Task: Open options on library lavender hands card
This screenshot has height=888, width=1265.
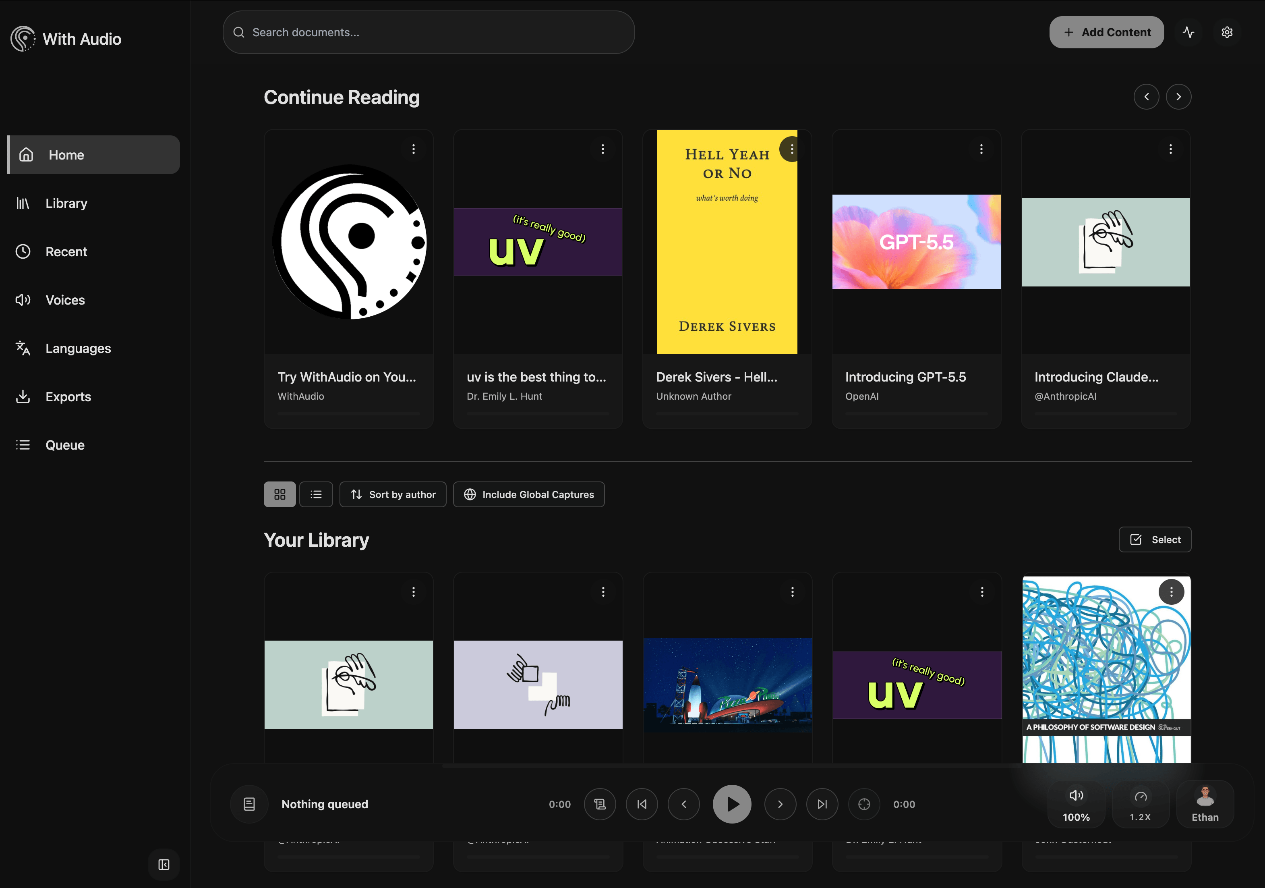Action: (603, 592)
